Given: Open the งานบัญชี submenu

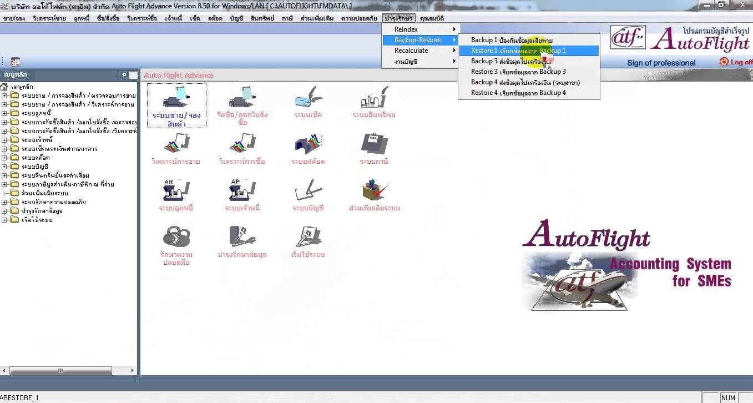Looking at the screenshot, I should coord(421,62).
